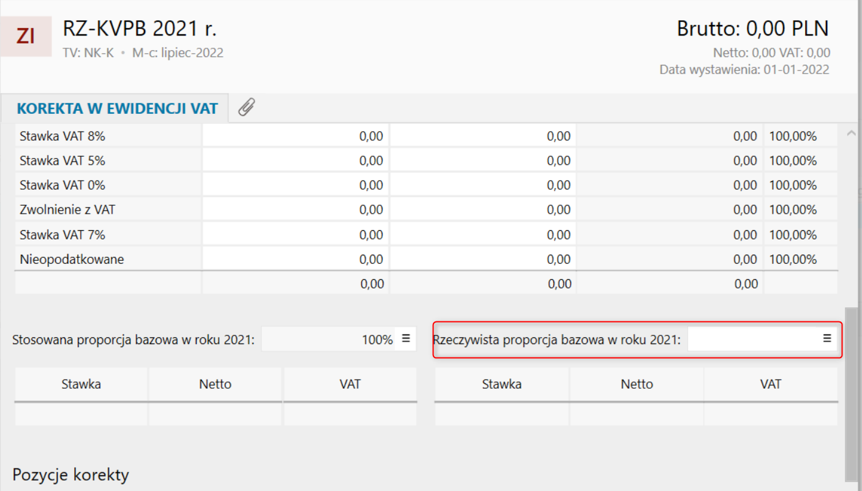Focus the Rzeczywista proporcja bazowa input field
862x491 pixels.
point(753,339)
